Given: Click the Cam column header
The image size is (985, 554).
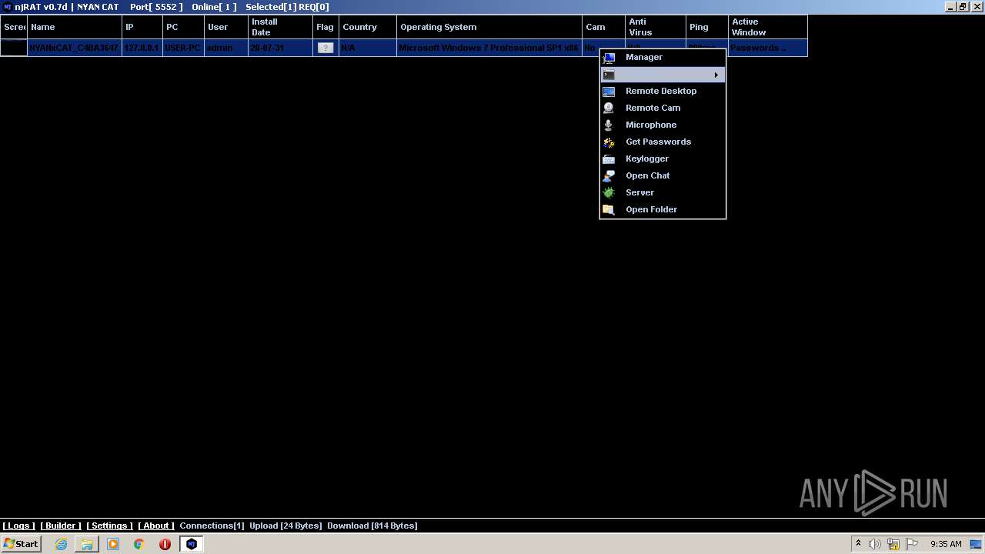Looking at the screenshot, I should [603, 27].
